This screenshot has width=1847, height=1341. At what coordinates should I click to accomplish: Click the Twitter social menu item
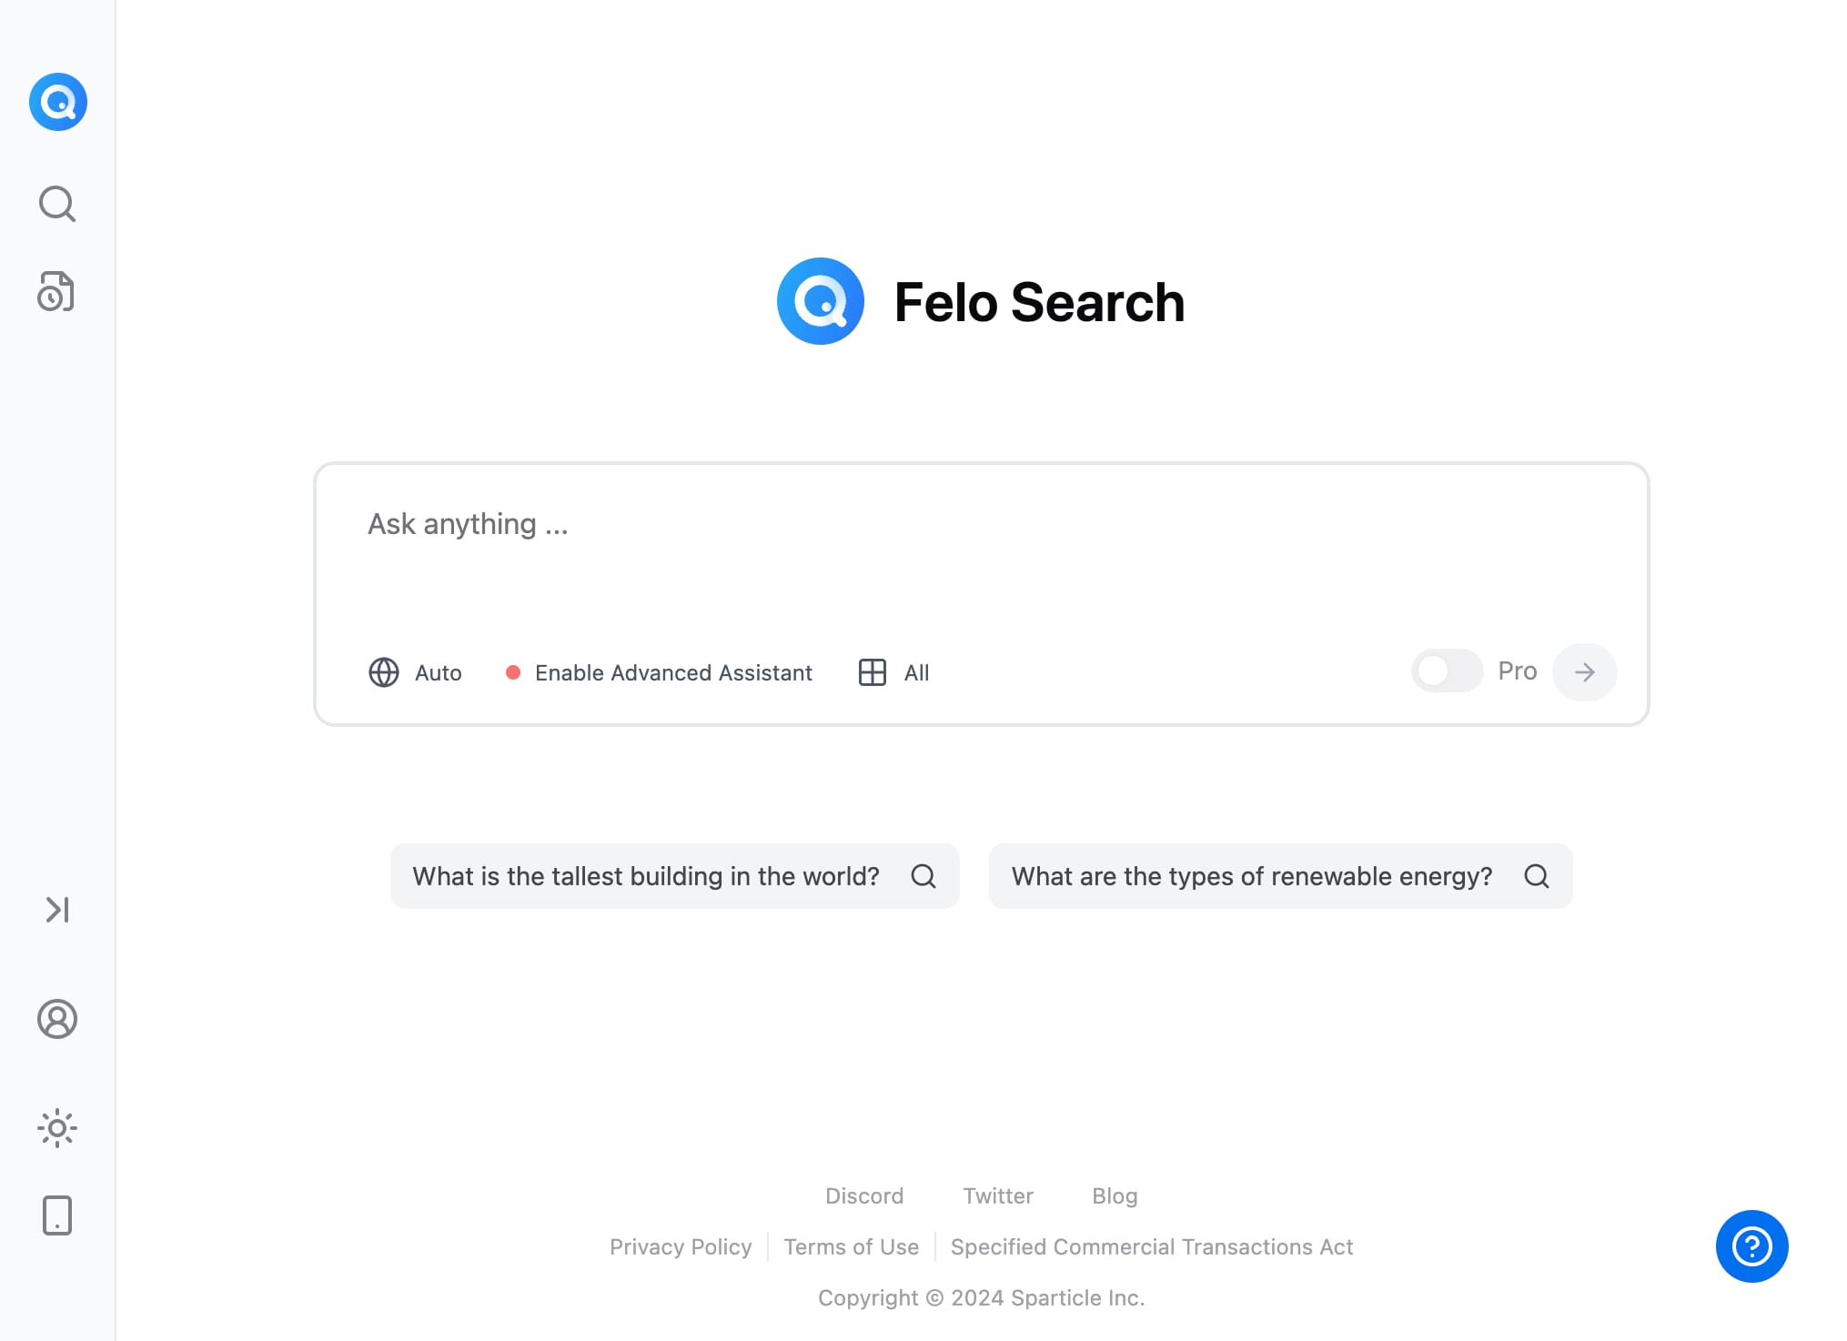[998, 1195]
